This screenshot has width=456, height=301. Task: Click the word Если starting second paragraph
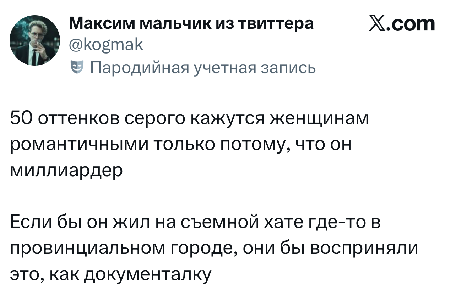coord(29,223)
